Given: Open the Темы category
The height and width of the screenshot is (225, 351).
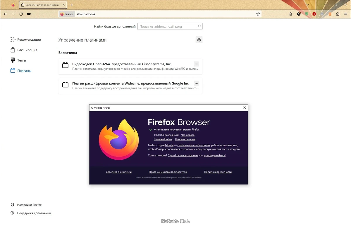Looking at the screenshot, I should click(x=18, y=60).
